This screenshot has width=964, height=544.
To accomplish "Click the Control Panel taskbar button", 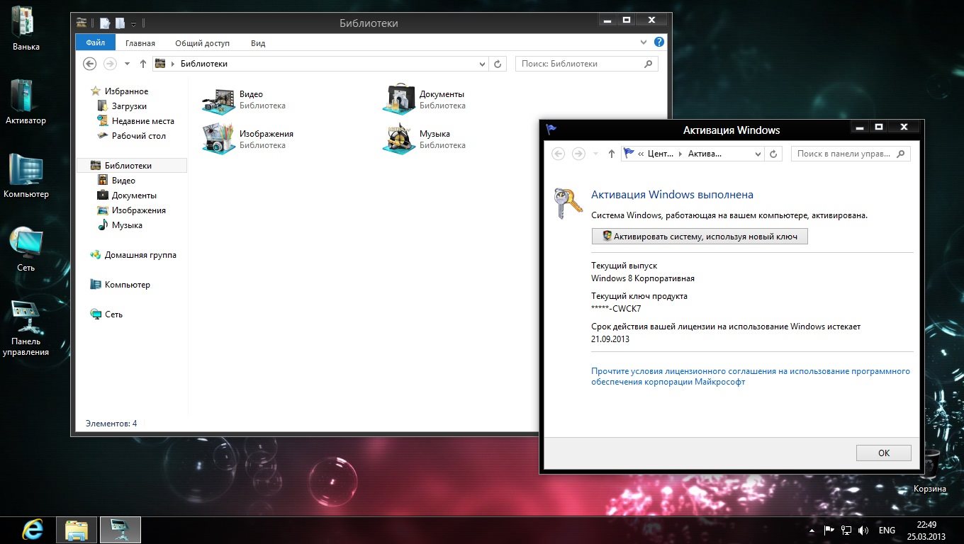I will [x=120, y=530].
